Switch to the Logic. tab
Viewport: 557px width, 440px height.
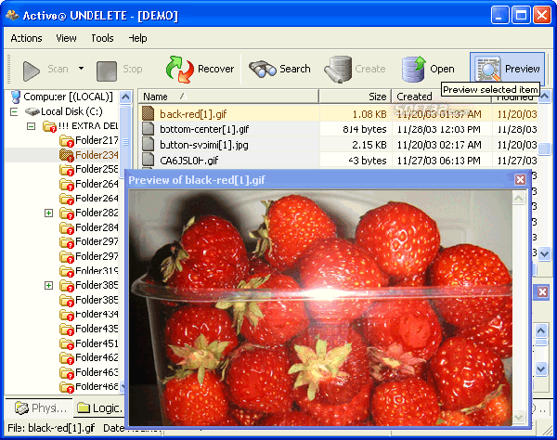point(98,408)
